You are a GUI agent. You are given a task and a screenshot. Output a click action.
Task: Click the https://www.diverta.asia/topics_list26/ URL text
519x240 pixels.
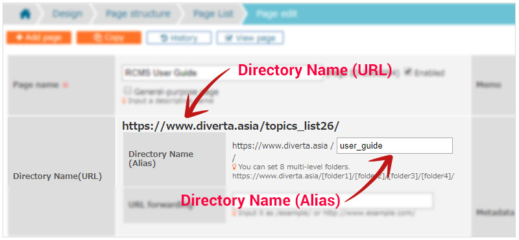point(231,126)
